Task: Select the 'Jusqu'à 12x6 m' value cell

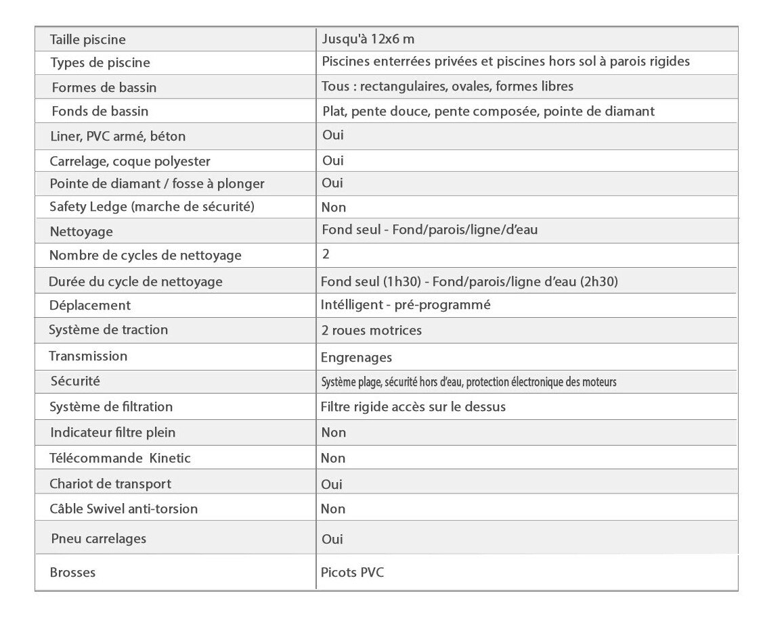Action: click(368, 39)
